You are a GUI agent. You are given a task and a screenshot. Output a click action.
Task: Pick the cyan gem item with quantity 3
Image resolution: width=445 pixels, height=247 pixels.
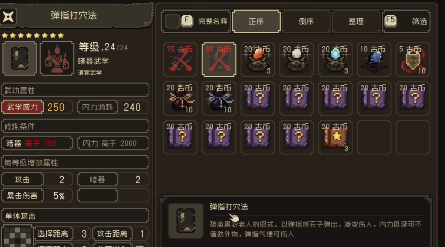pos(335,59)
